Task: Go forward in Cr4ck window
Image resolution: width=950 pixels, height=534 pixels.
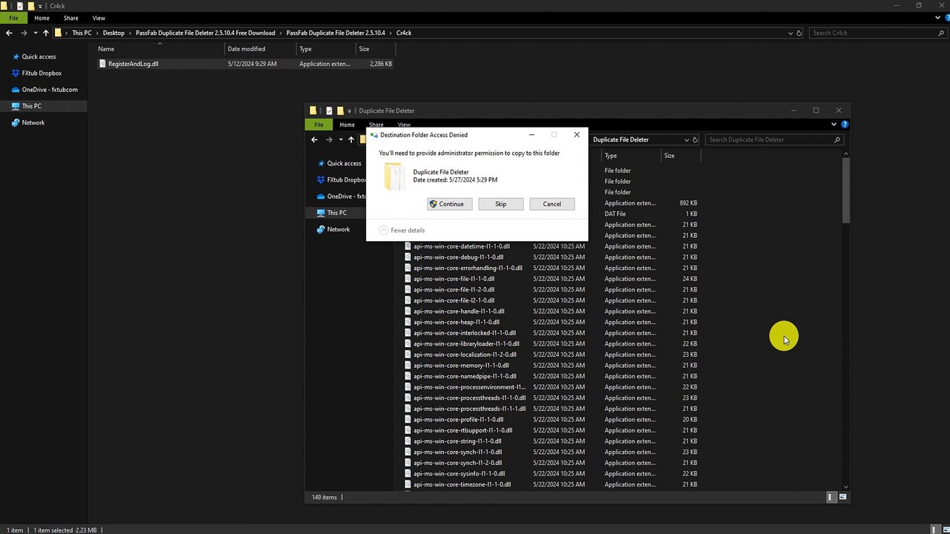Action: (24, 33)
